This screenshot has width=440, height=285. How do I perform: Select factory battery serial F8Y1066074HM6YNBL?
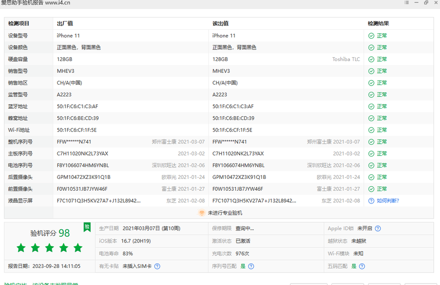click(83, 165)
